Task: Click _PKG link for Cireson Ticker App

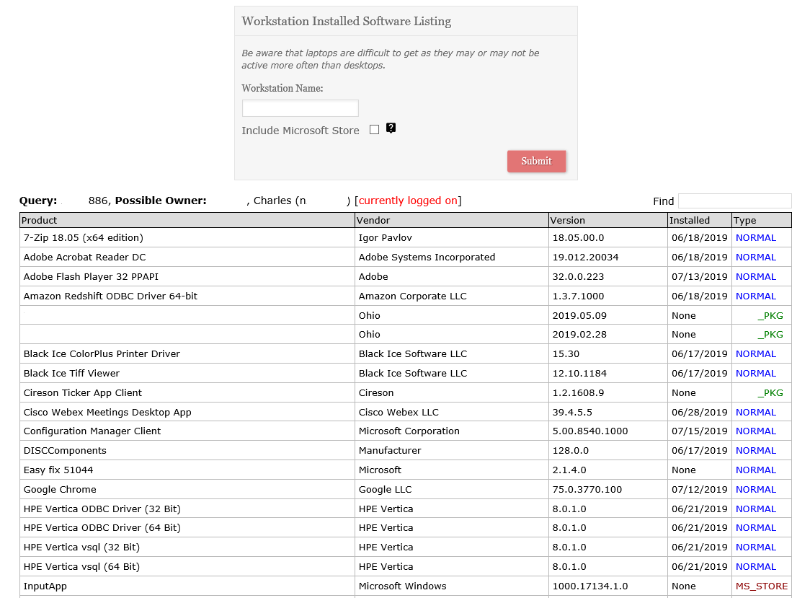Action: (x=770, y=393)
